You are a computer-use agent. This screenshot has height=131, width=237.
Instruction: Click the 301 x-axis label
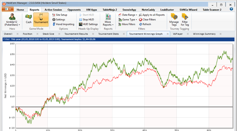(112, 130)
